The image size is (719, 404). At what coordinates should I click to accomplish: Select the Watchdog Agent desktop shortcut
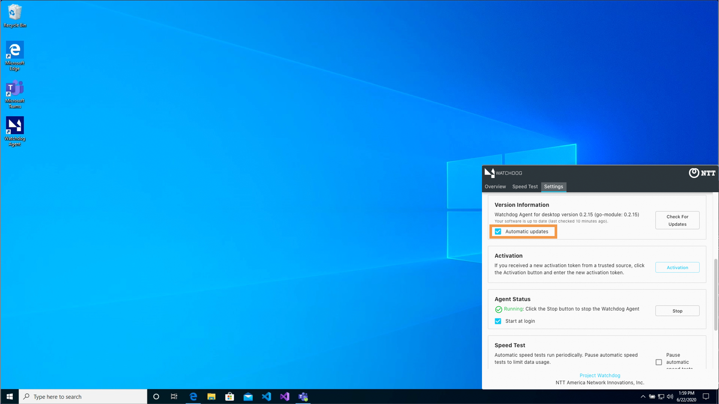click(x=15, y=131)
